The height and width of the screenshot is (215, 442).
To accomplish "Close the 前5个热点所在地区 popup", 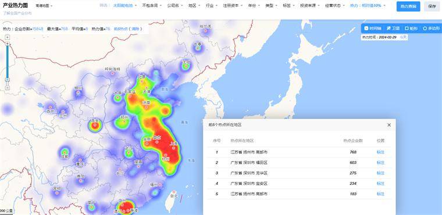I will 389,125.
